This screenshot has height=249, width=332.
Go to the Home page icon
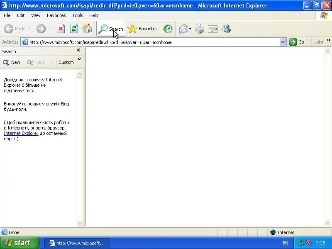coord(87,29)
